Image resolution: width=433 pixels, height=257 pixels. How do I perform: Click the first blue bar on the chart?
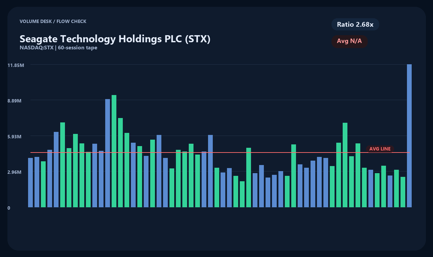(30, 183)
